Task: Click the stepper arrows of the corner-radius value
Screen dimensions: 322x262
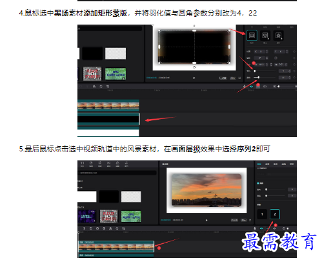Action: (x=290, y=78)
